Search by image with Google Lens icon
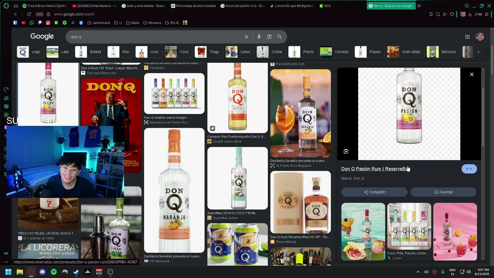Image resolution: width=494 pixels, height=278 pixels. 269,37
